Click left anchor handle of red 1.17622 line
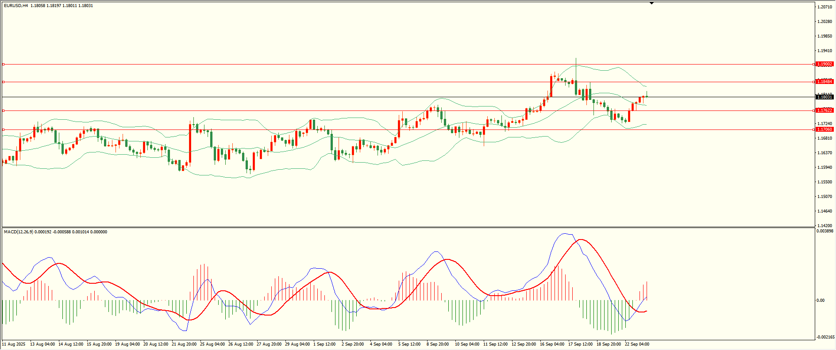836x350 pixels. click(x=4, y=110)
